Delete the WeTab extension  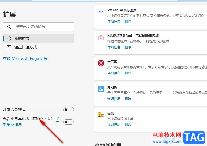[x=128, y=21]
